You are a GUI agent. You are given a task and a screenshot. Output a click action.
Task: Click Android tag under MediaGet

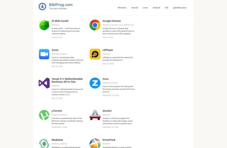[x=64, y=144]
